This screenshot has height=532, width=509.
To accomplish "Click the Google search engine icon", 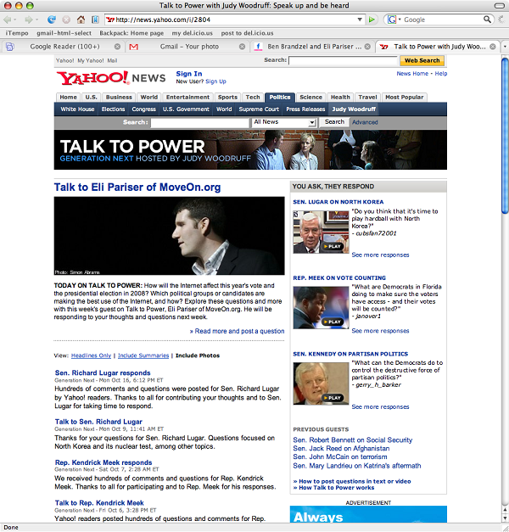I will click(392, 20).
